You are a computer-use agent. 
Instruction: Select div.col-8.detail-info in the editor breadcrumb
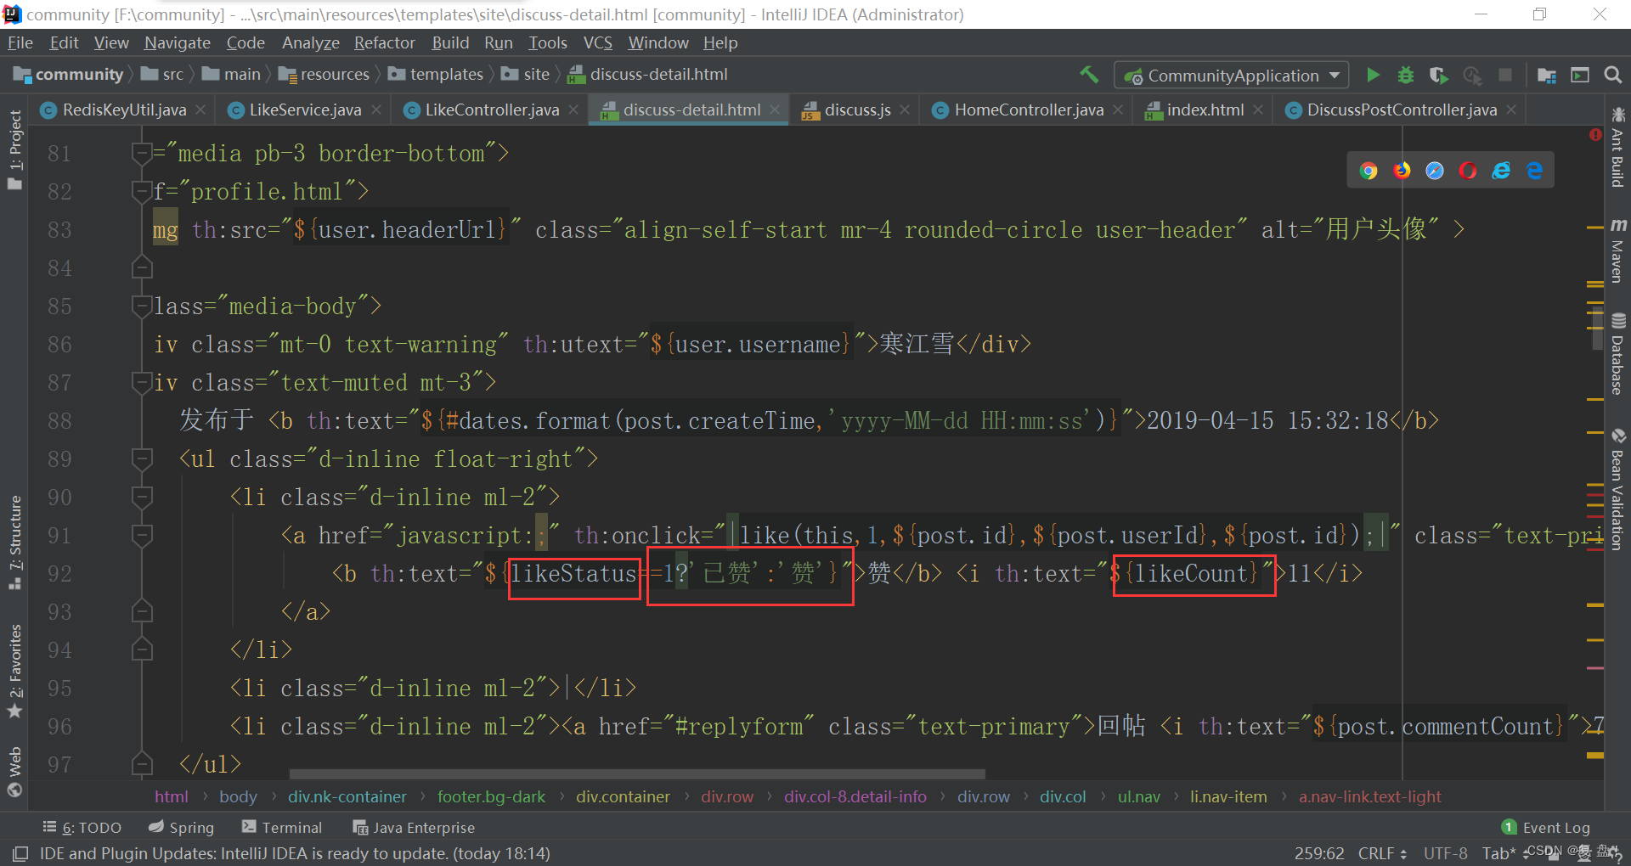[x=855, y=796]
